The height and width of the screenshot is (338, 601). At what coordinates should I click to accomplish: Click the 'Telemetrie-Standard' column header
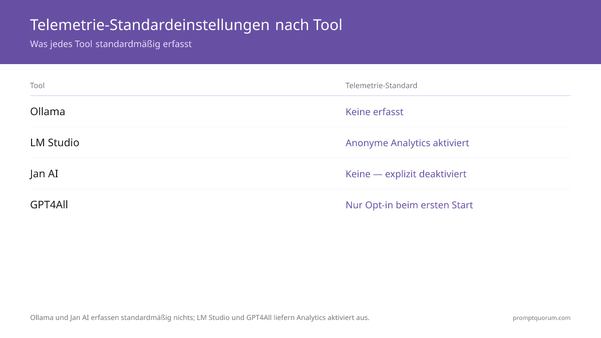(381, 86)
